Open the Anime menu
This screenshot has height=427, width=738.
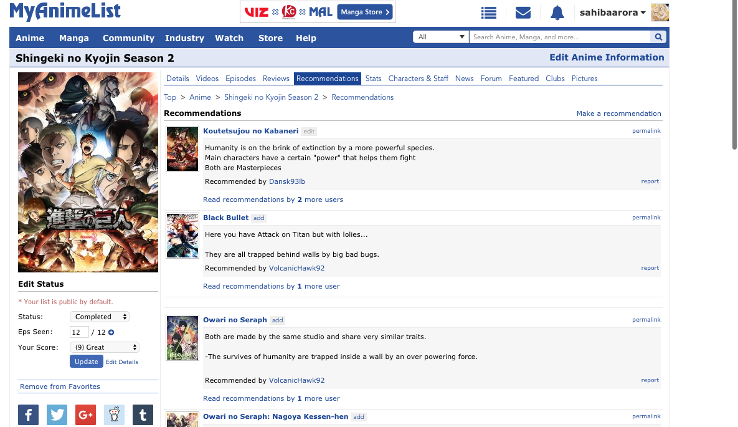pos(30,38)
